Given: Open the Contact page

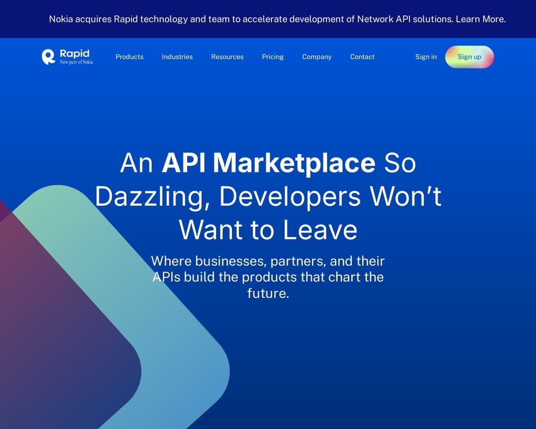Looking at the screenshot, I should click(362, 57).
